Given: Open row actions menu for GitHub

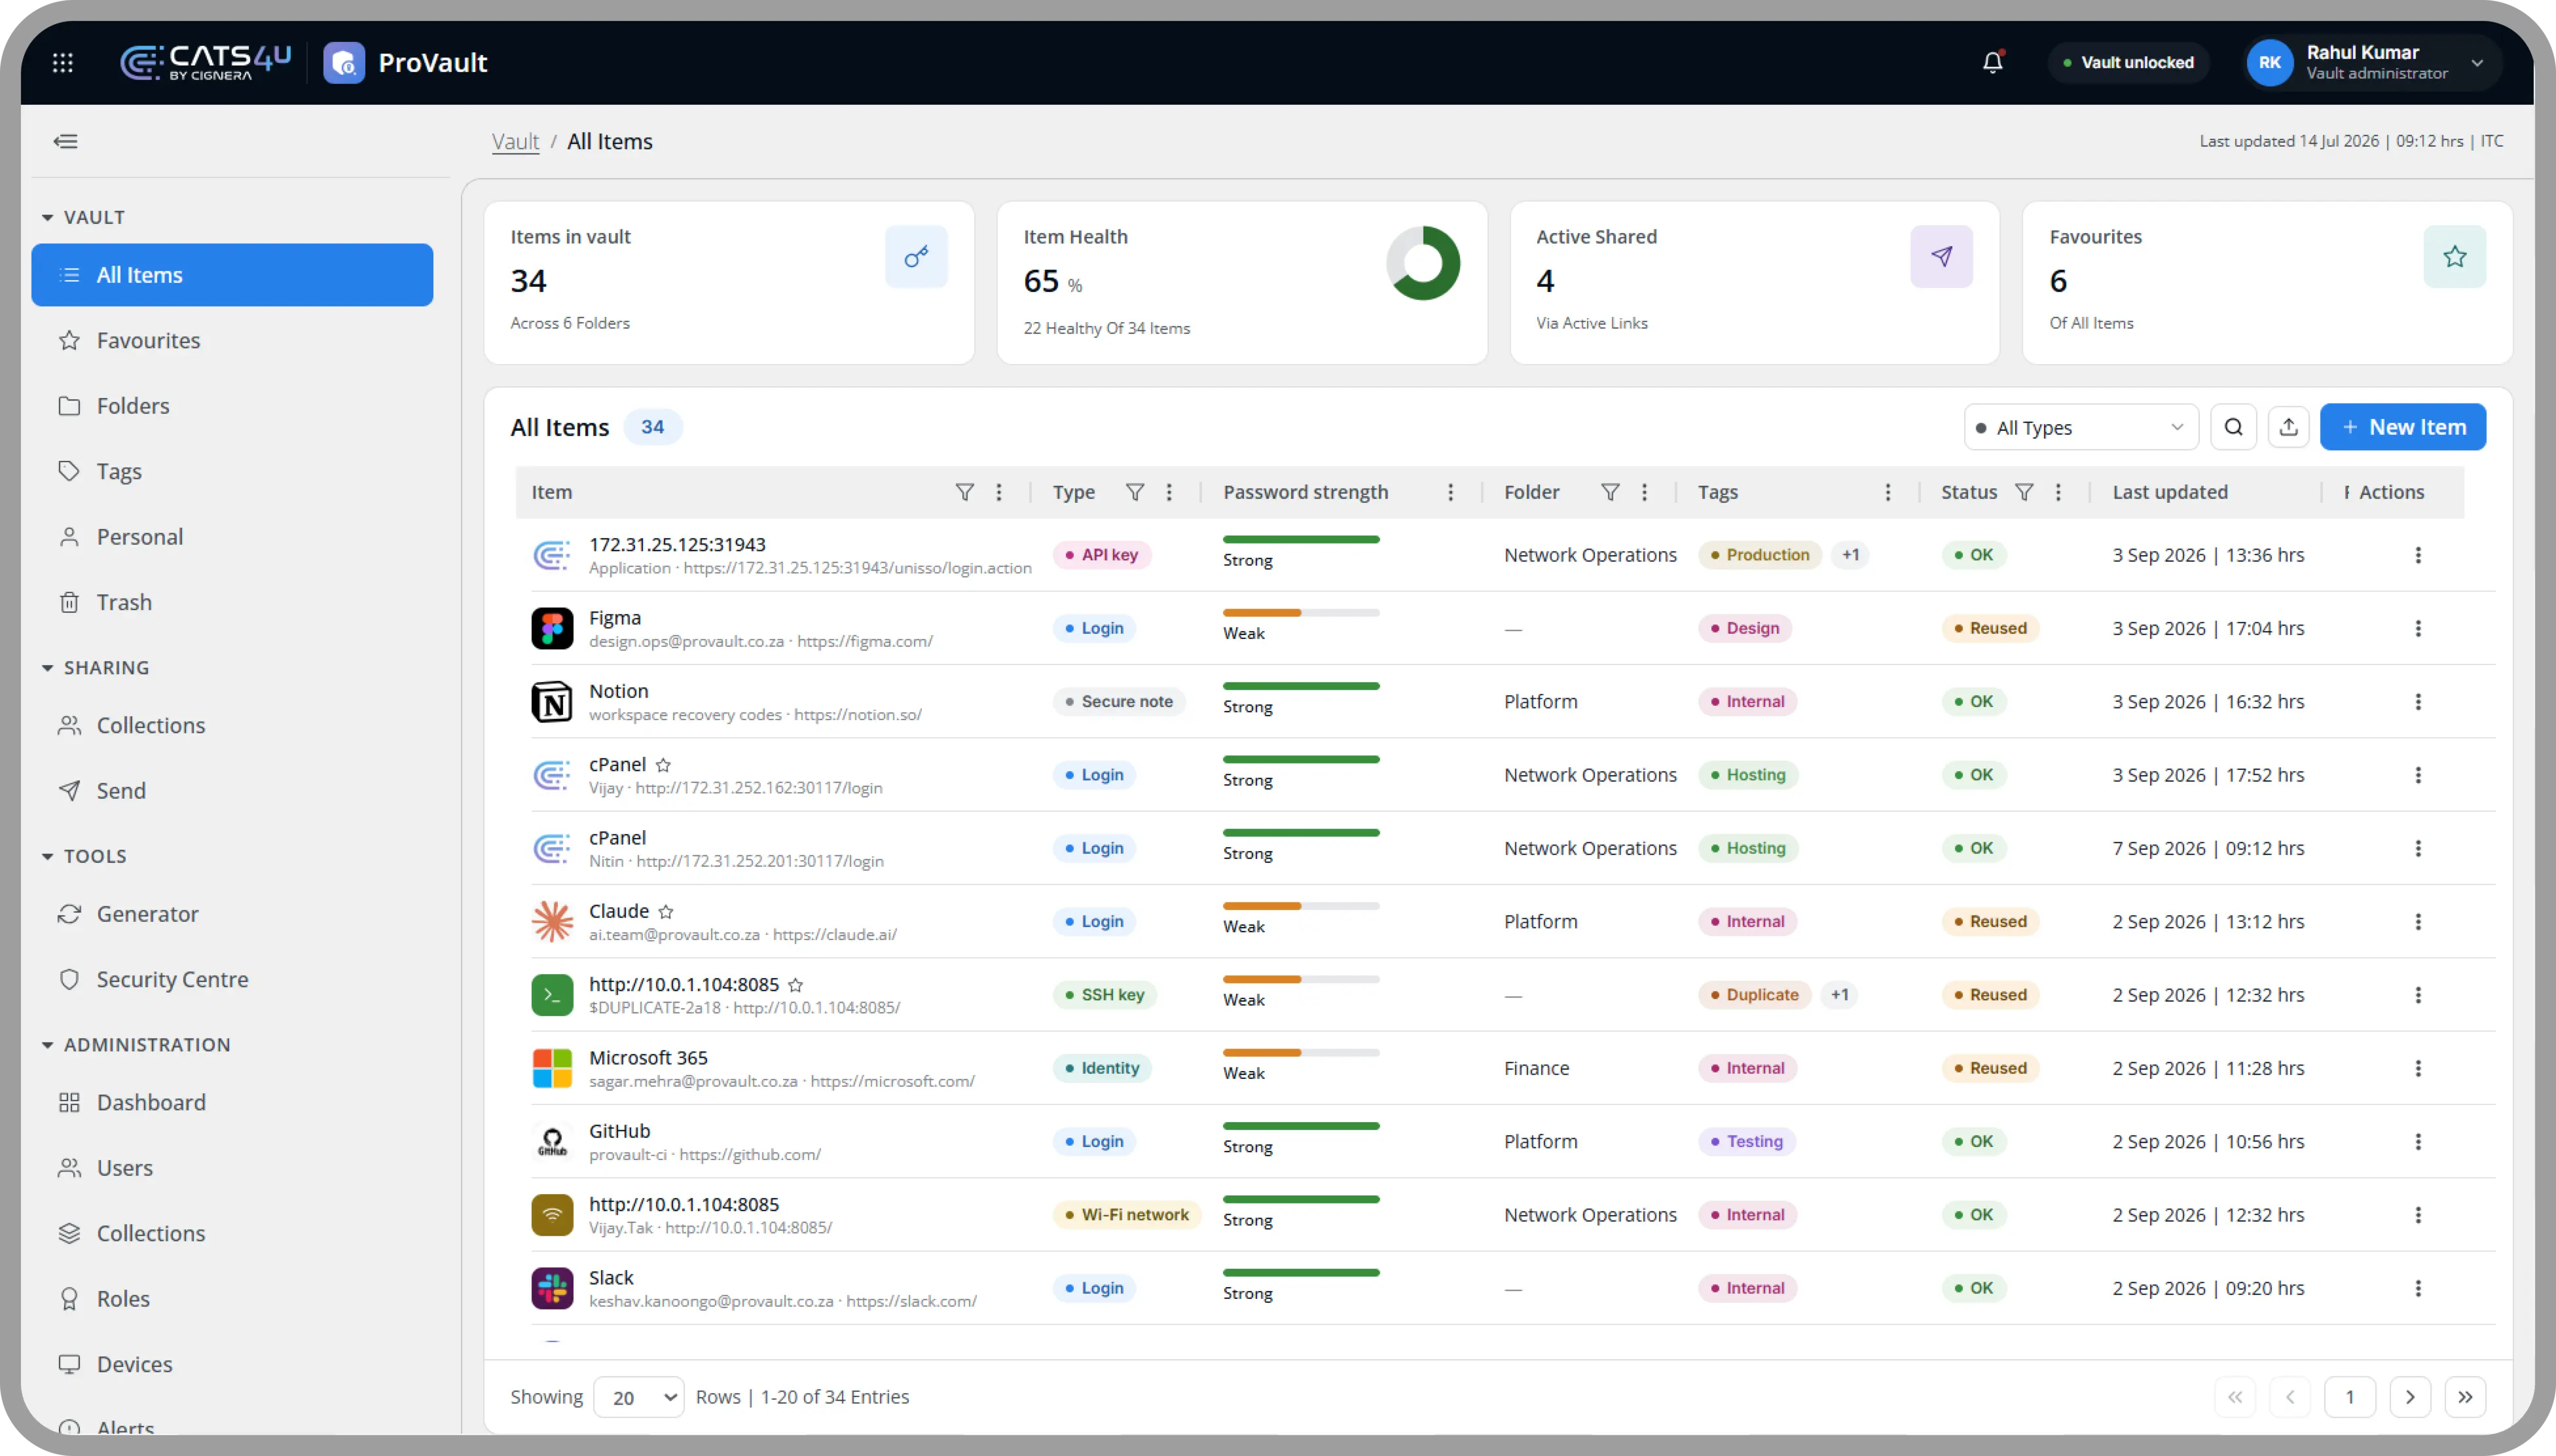Looking at the screenshot, I should coord(2418,1142).
